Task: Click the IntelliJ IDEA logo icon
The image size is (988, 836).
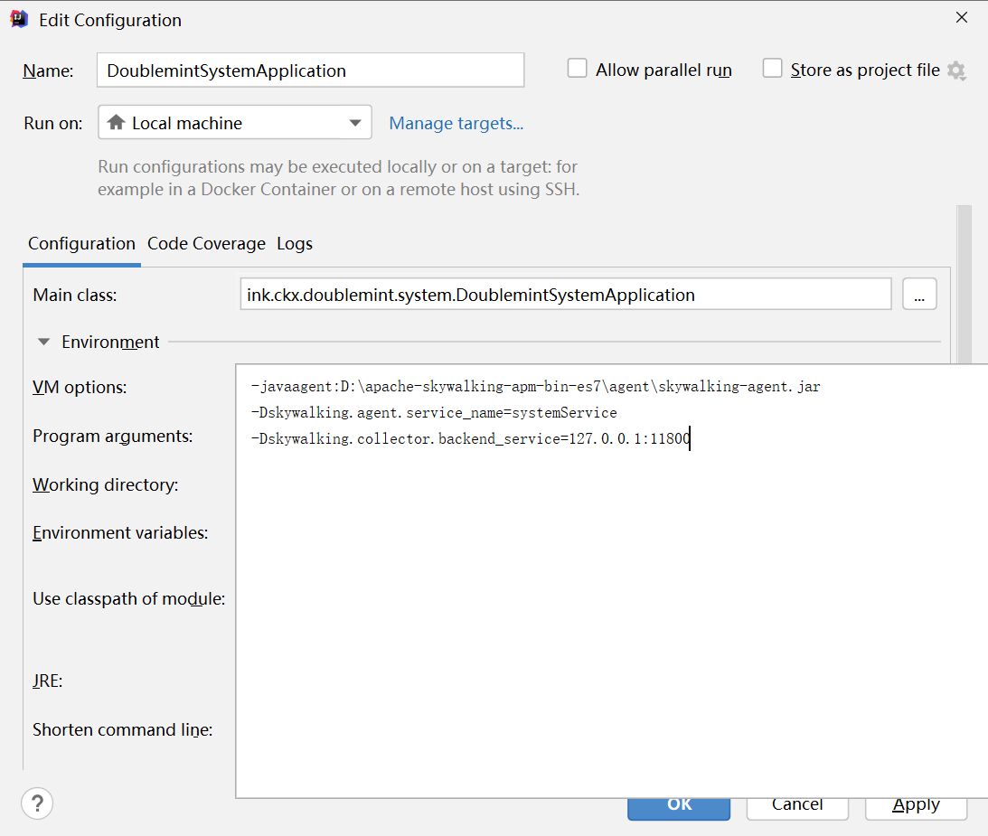Action: (18, 20)
